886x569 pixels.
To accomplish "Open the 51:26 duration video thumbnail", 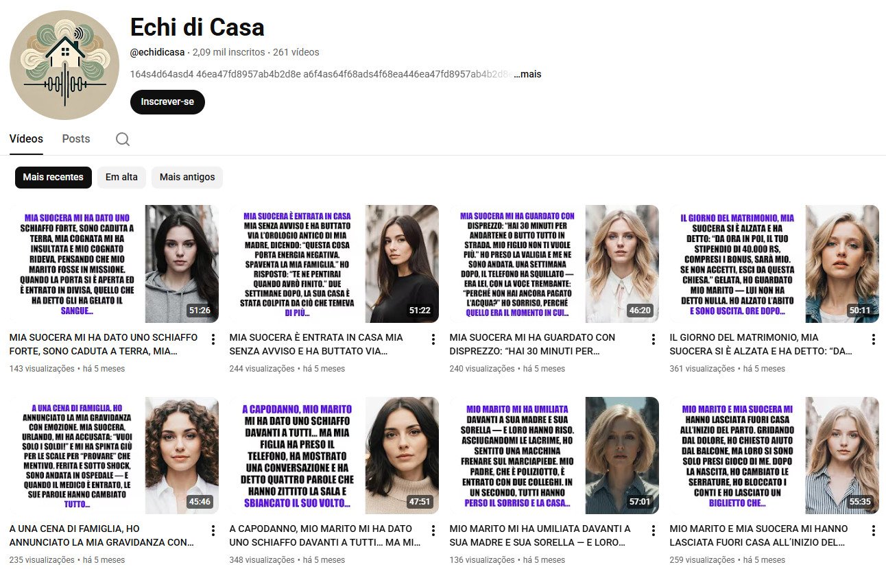I will coord(114,264).
